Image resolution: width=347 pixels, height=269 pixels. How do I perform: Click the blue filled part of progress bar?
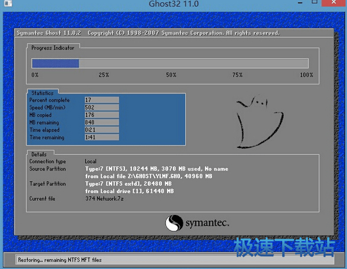tap(55, 63)
